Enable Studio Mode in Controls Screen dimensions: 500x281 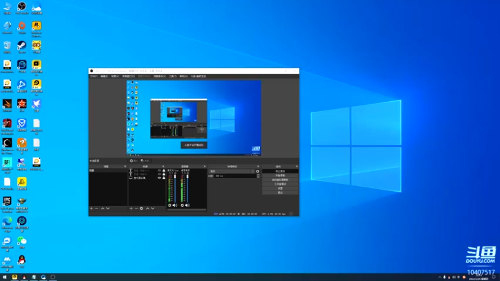coord(280,184)
